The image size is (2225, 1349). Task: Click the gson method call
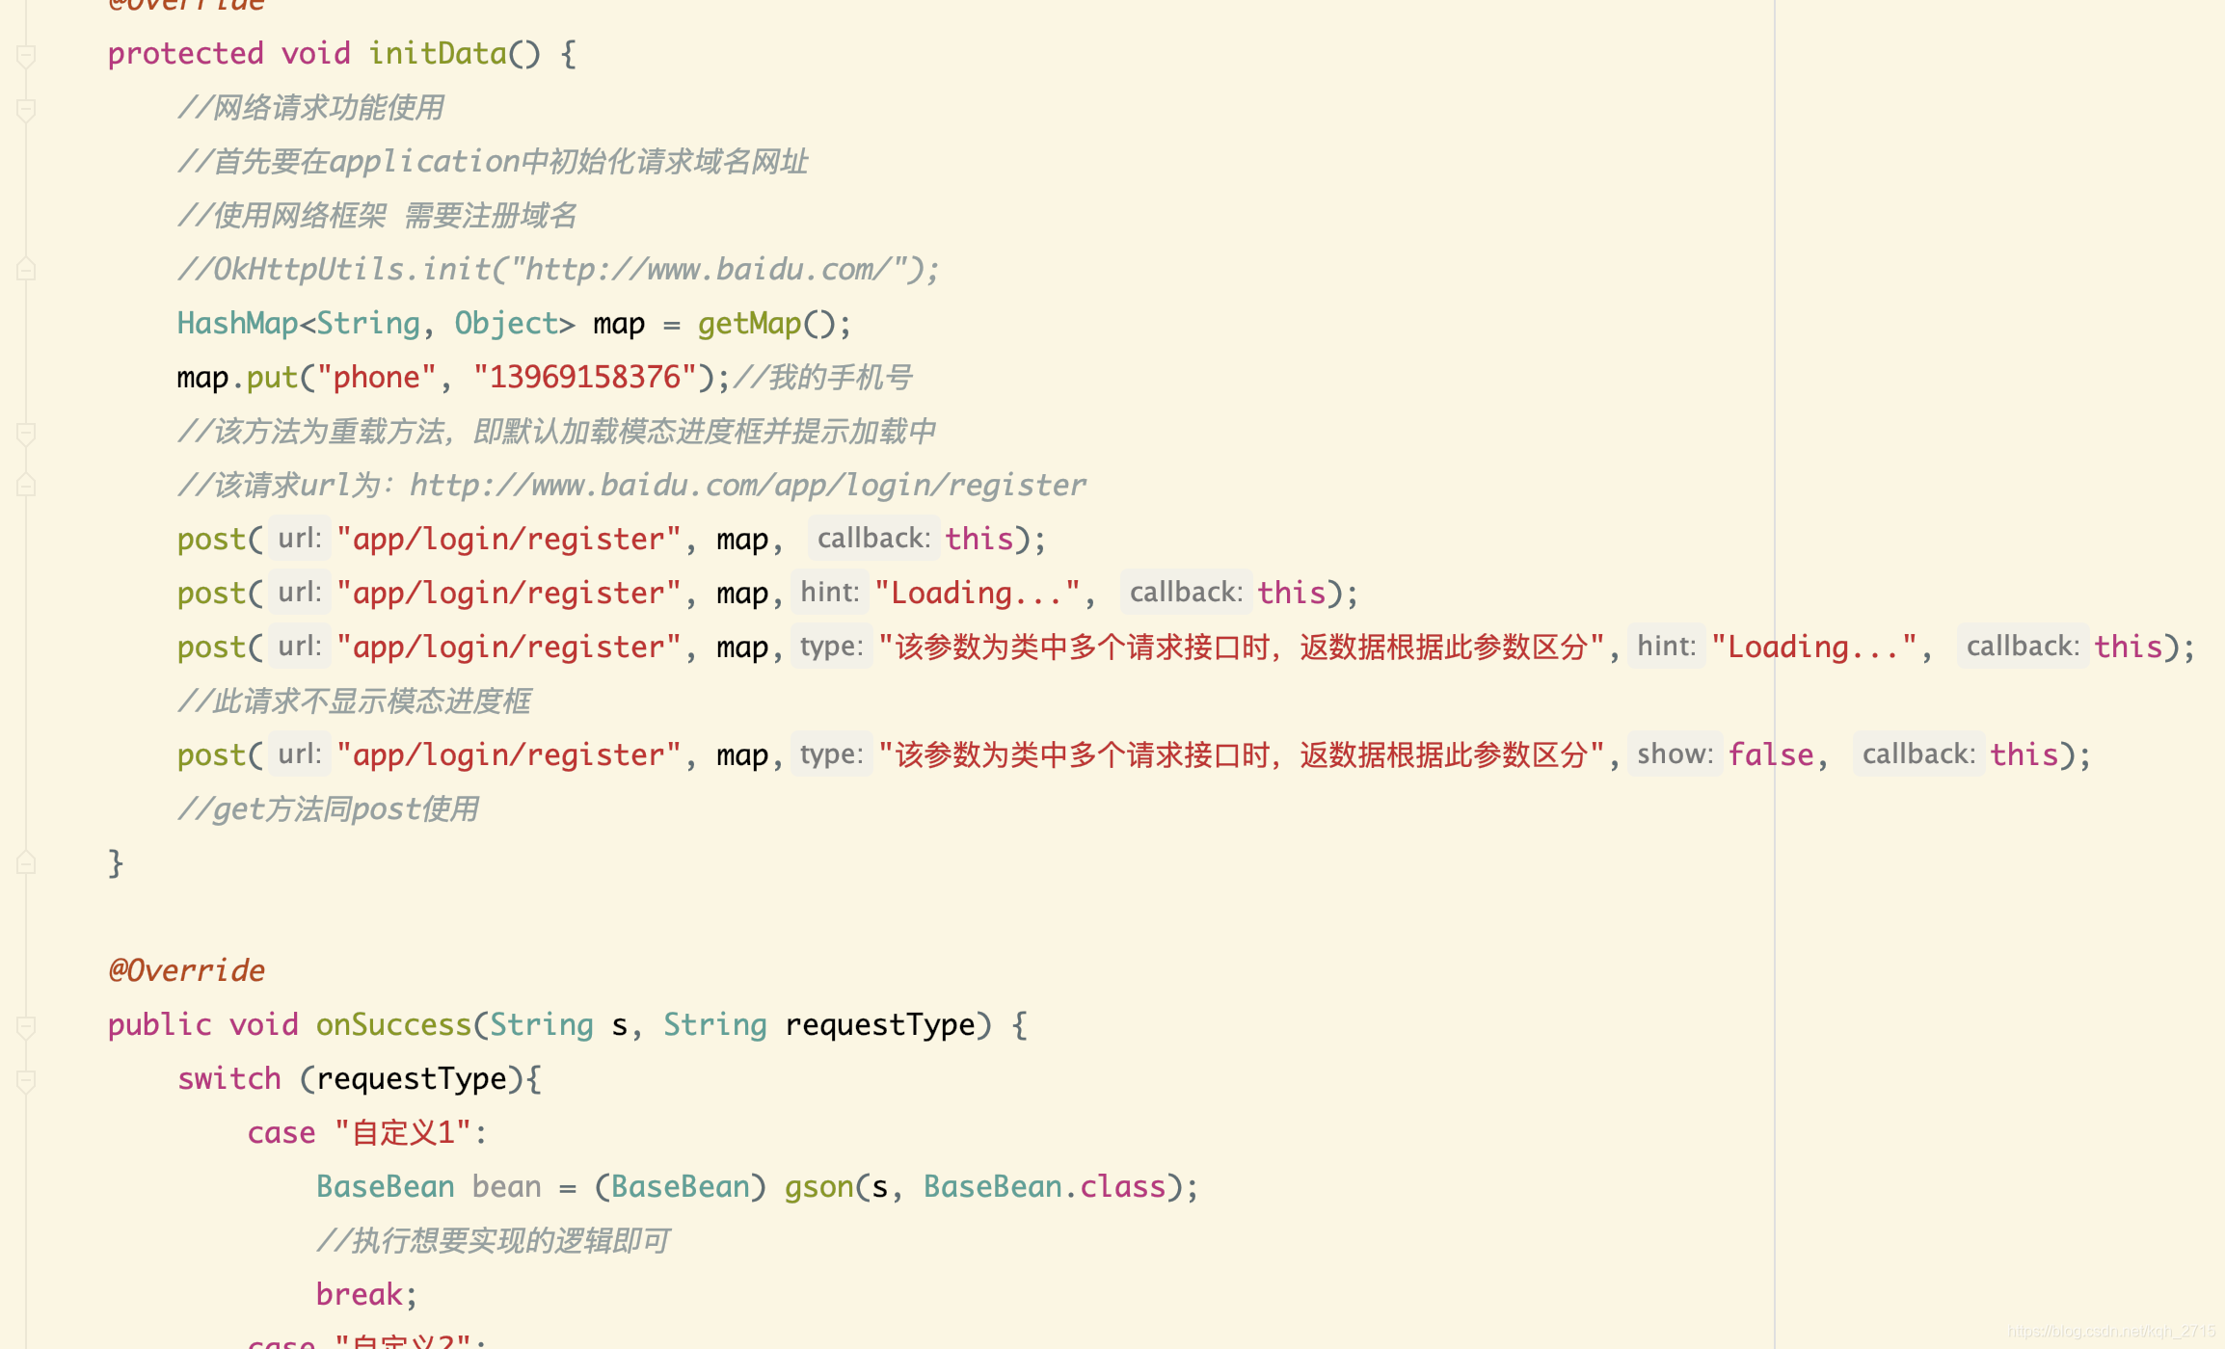point(818,1186)
